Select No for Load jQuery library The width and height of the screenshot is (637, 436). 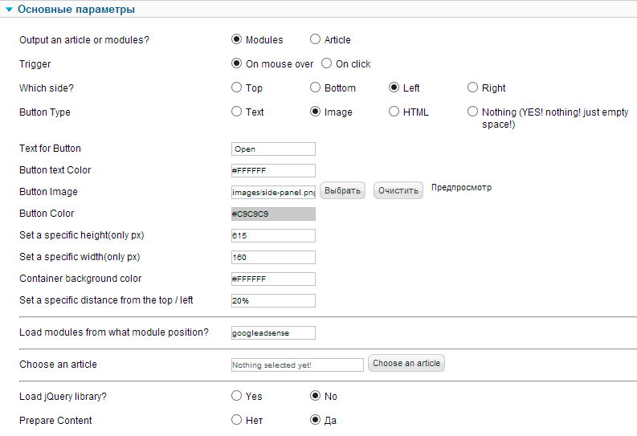315,395
